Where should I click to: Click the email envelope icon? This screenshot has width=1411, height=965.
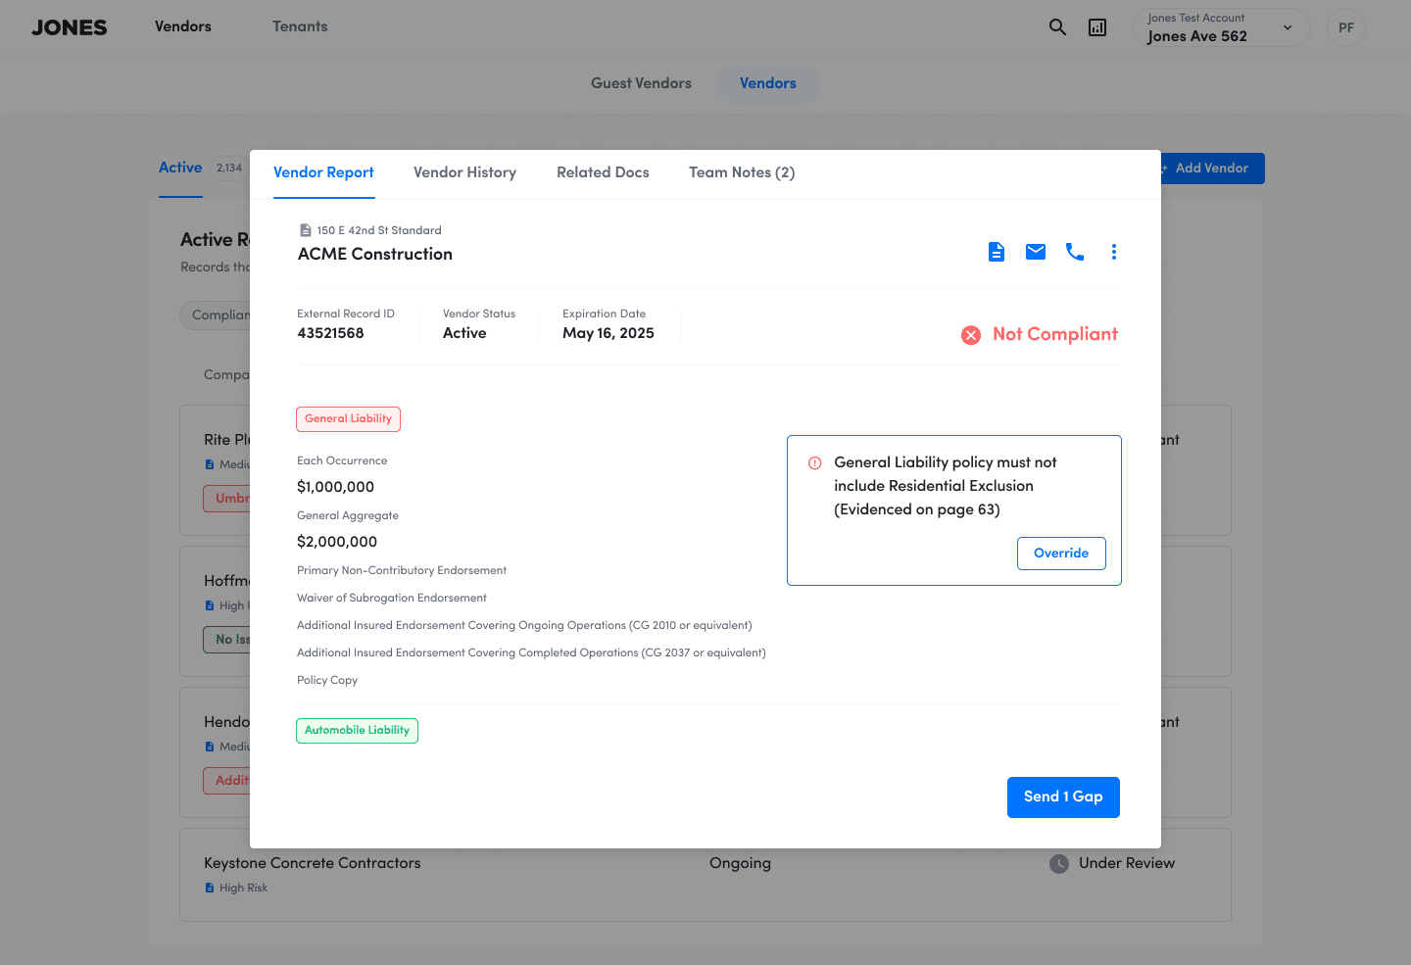[1035, 252]
